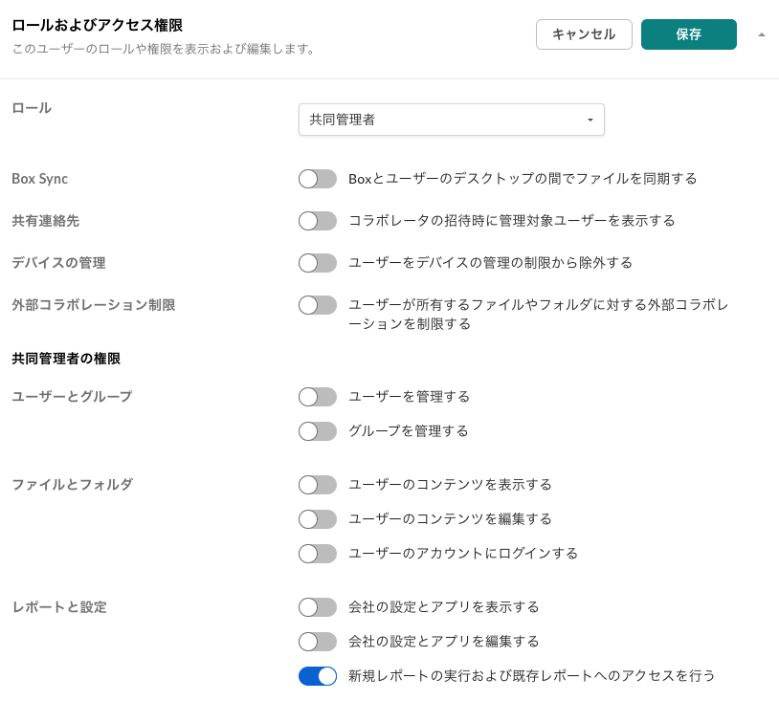This screenshot has height=701, width=779.
Task: Enable 会社の設定とアプリを表示する toggle
Action: [318, 607]
